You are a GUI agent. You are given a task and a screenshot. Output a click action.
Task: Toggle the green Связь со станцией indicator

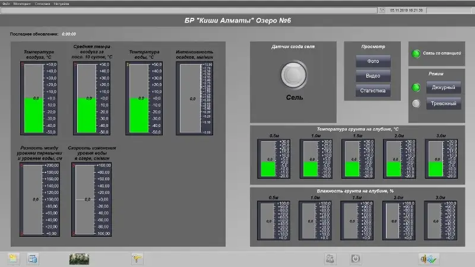pos(416,54)
